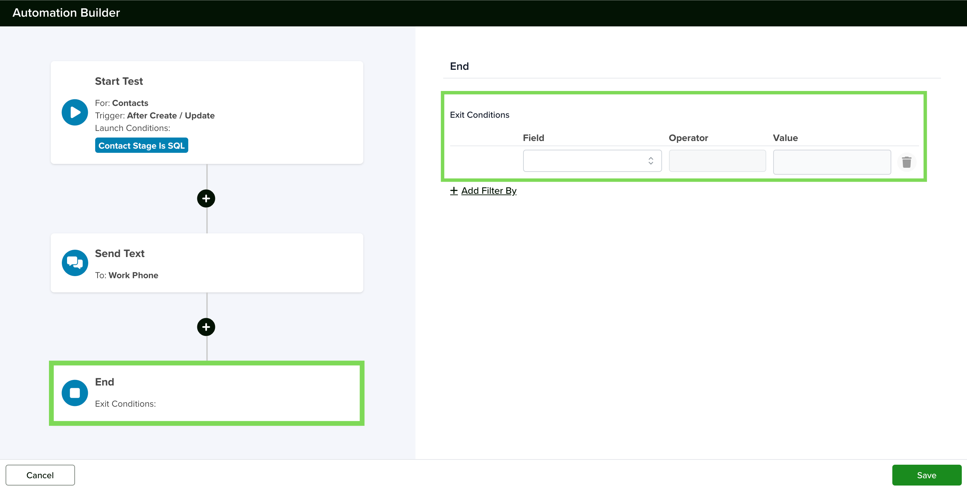Open the Field dropdown in Exit Conditions
The height and width of the screenshot is (489, 967).
tap(592, 160)
